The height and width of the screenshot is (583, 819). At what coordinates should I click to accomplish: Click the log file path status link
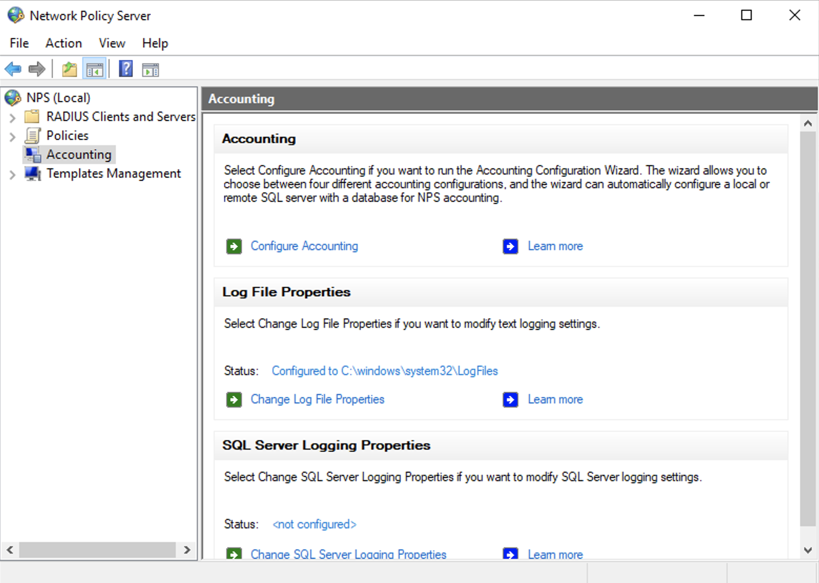(x=385, y=371)
